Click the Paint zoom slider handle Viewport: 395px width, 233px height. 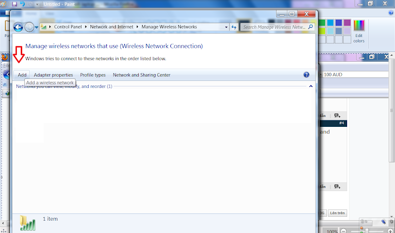click(367, 231)
